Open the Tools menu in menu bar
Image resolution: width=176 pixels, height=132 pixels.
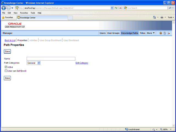(33, 13)
